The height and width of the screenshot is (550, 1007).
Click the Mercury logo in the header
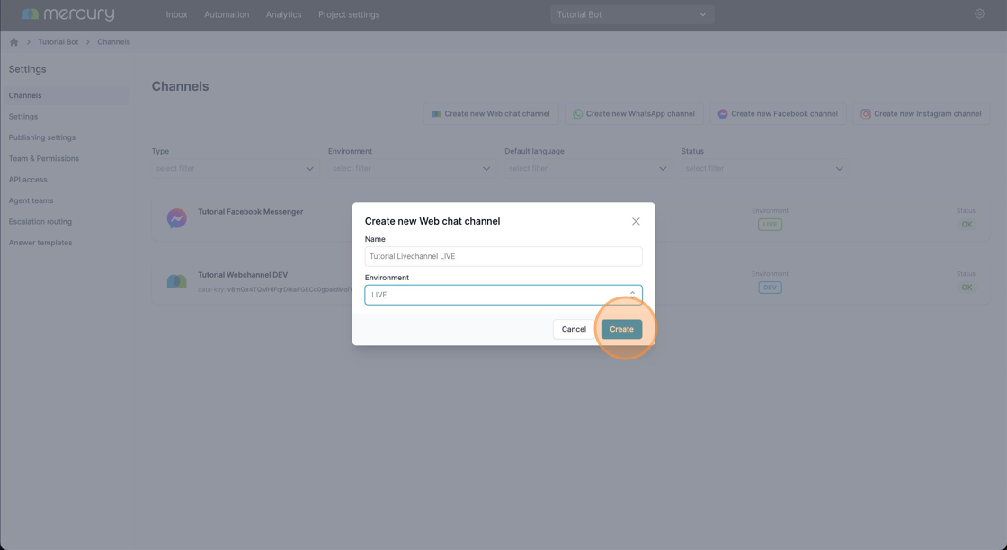(x=68, y=14)
